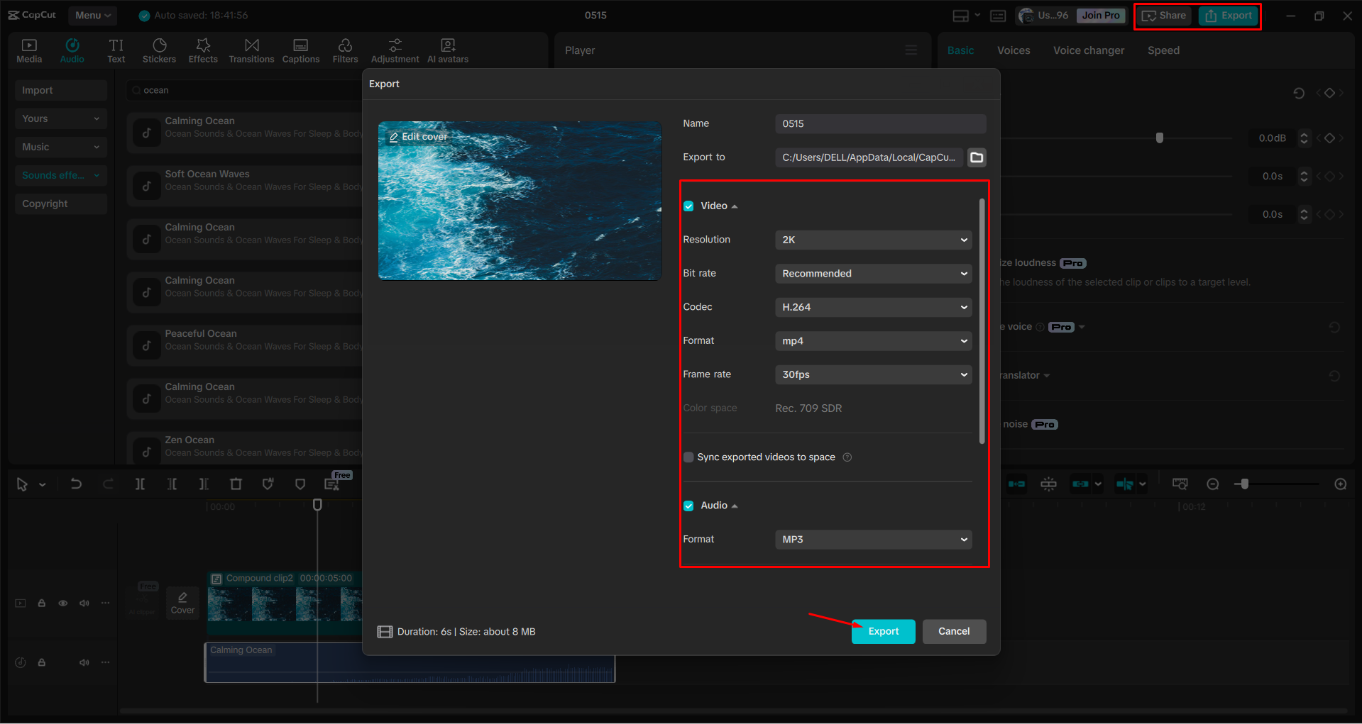Image resolution: width=1362 pixels, height=724 pixels.
Task: Switch to the Voice changer tab
Action: pyautogui.click(x=1088, y=50)
